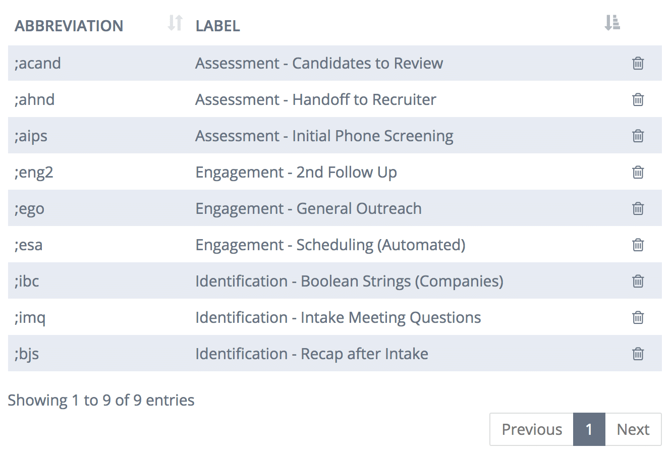Click the ABBREVIATION column header
The height and width of the screenshot is (453, 672).
(x=69, y=26)
